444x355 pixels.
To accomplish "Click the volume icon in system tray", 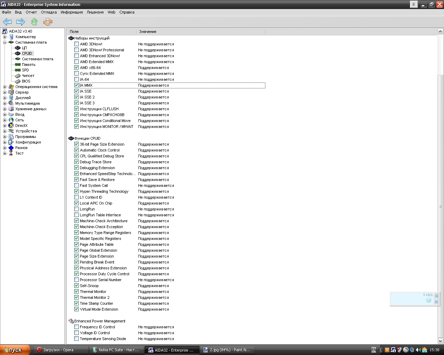I will (418, 350).
